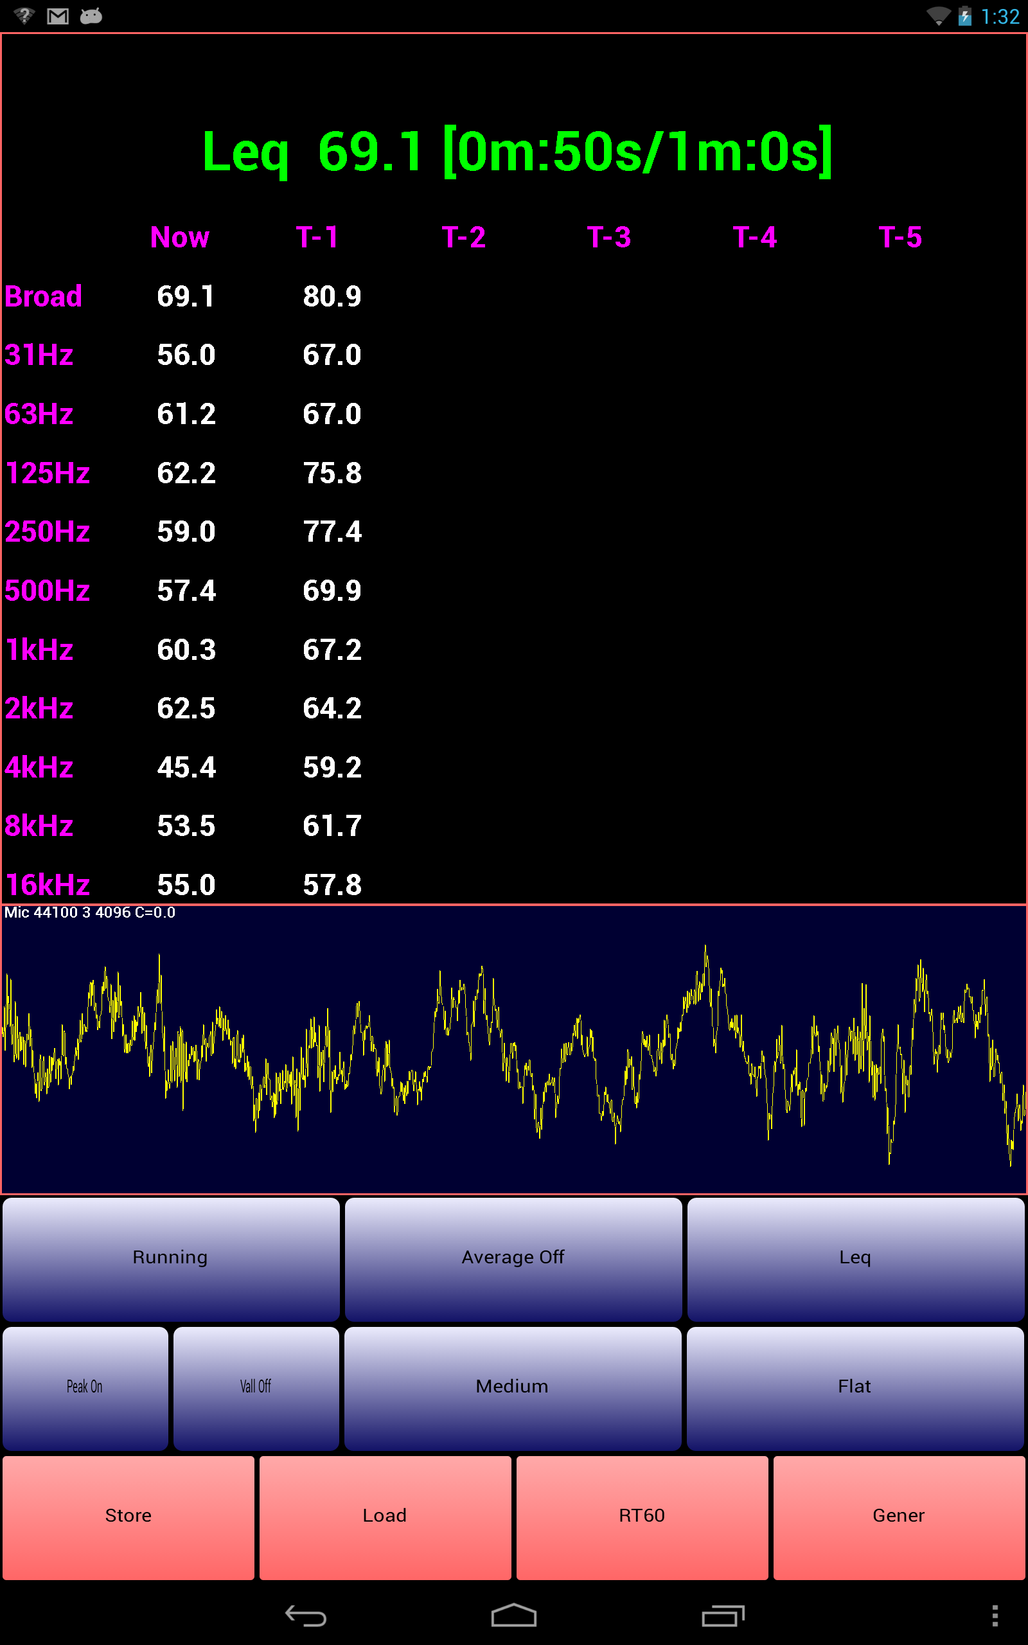
Task: Select the 8kHz row label
Action: pyautogui.click(x=39, y=826)
